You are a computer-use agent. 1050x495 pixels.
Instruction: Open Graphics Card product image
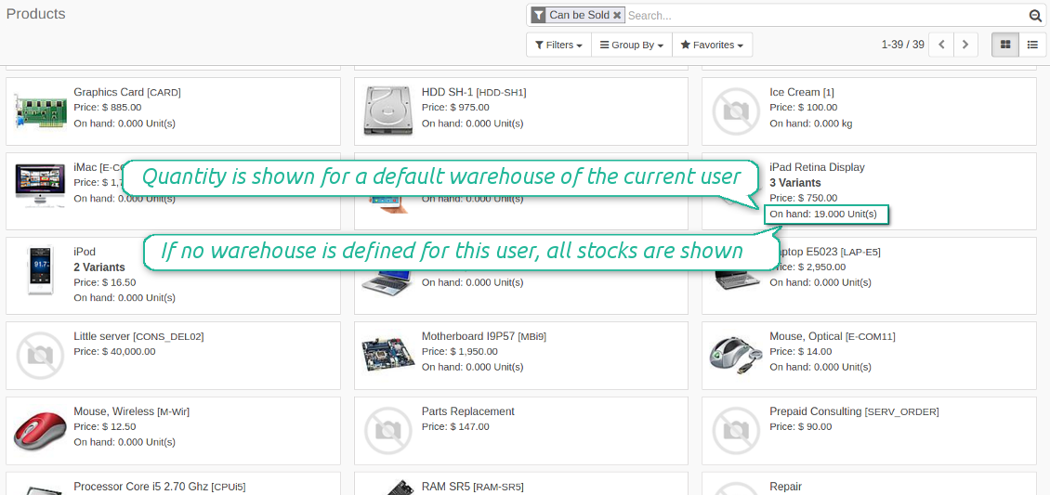(39, 111)
